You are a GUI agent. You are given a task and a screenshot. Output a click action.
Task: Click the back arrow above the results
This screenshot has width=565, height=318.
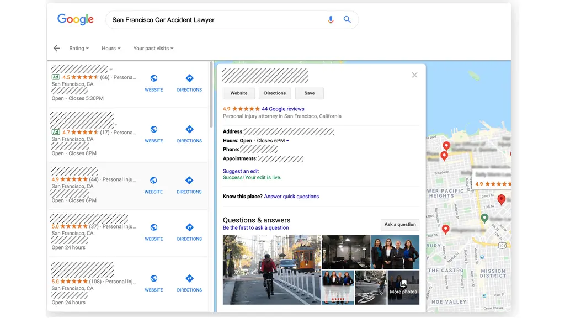pos(56,49)
